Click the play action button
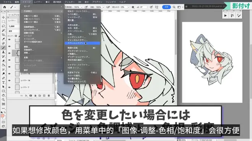Image resolution: width=252 pixels, height=141 pixels. tap(225, 16)
